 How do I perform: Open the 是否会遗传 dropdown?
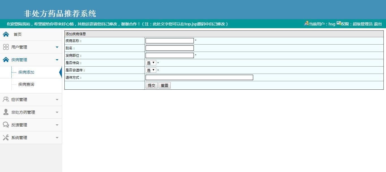pos(151,70)
